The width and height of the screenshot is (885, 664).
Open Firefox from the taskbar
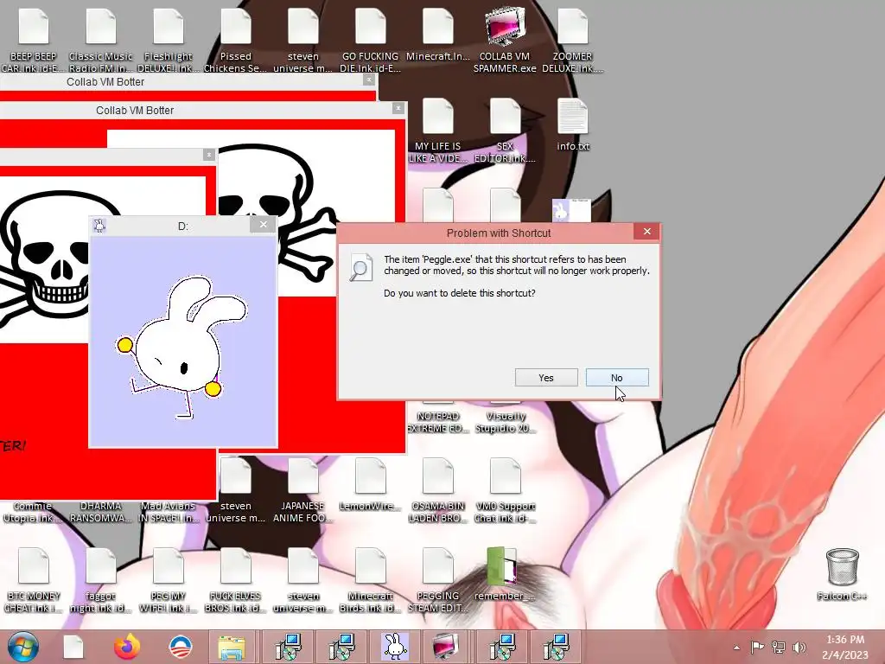(x=127, y=647)
